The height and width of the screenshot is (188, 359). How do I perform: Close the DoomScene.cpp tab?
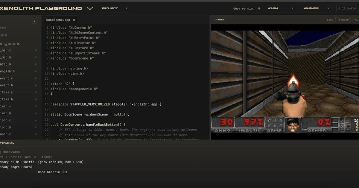pyautogui.click(x=74, y=20)
